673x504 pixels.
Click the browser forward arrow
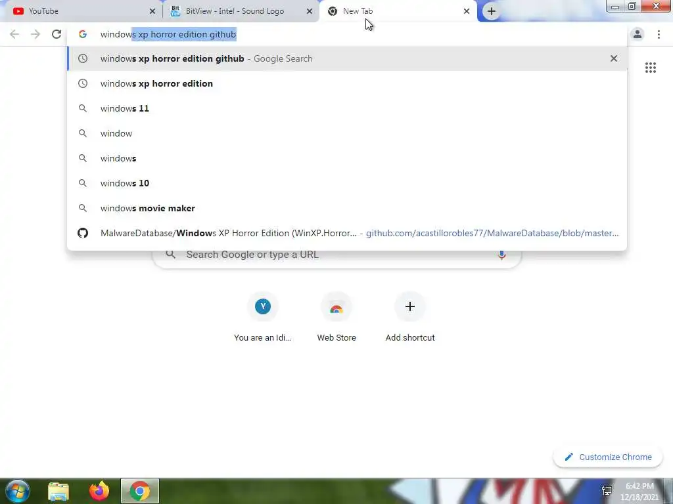click(x=35, y=34)
